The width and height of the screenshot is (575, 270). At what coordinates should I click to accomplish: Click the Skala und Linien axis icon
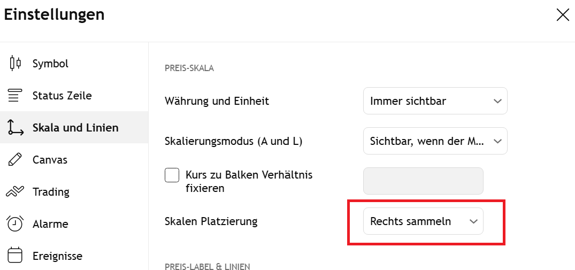coord(16,128)
